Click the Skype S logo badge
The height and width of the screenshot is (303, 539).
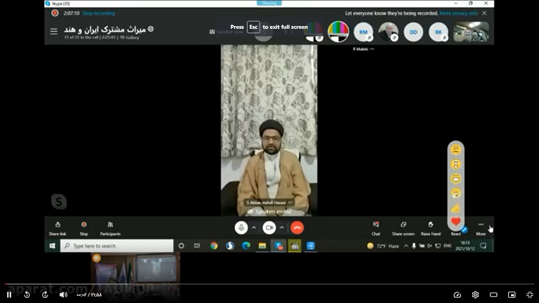(59, 202)
